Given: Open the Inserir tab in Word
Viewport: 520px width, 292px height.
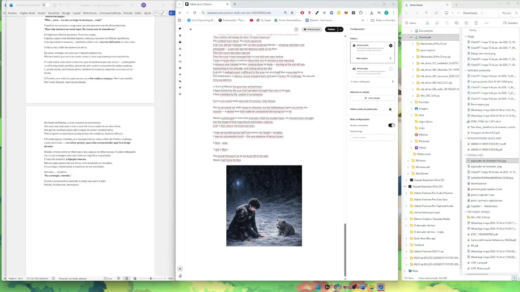Looking at the screenshot, I should point(41,13).
